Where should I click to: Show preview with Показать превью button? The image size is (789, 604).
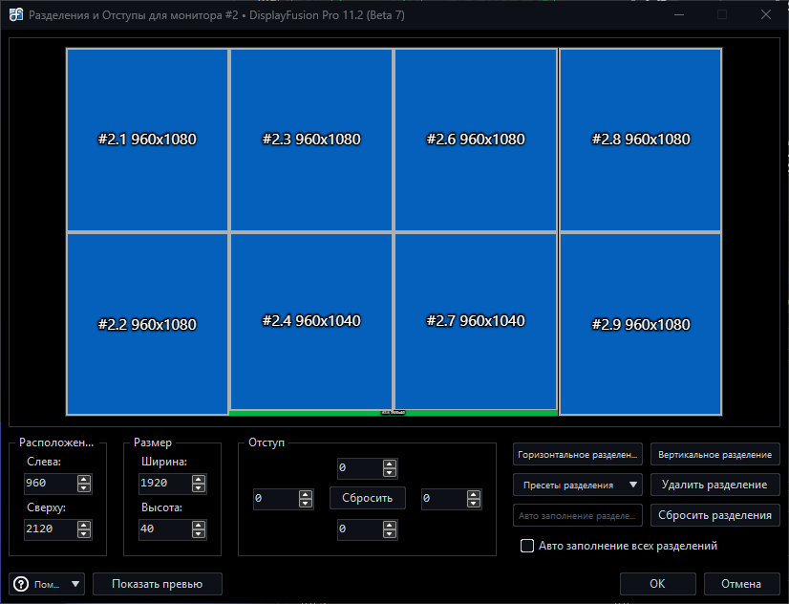157,584
